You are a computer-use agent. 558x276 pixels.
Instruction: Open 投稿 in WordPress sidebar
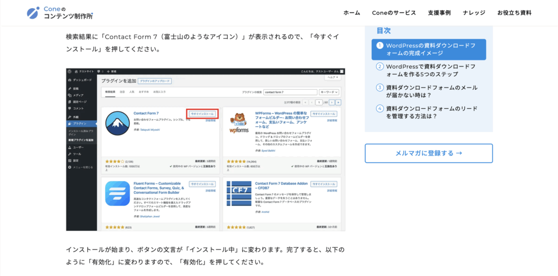pyautogui.click(x=74, y=89)
